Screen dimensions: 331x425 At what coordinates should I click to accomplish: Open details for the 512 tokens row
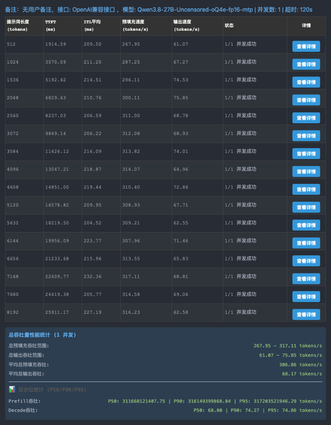[x=306, y=46]
